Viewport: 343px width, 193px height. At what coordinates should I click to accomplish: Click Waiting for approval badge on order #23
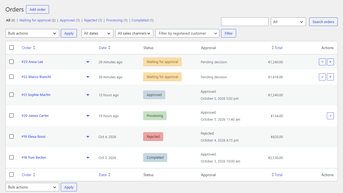162,62
